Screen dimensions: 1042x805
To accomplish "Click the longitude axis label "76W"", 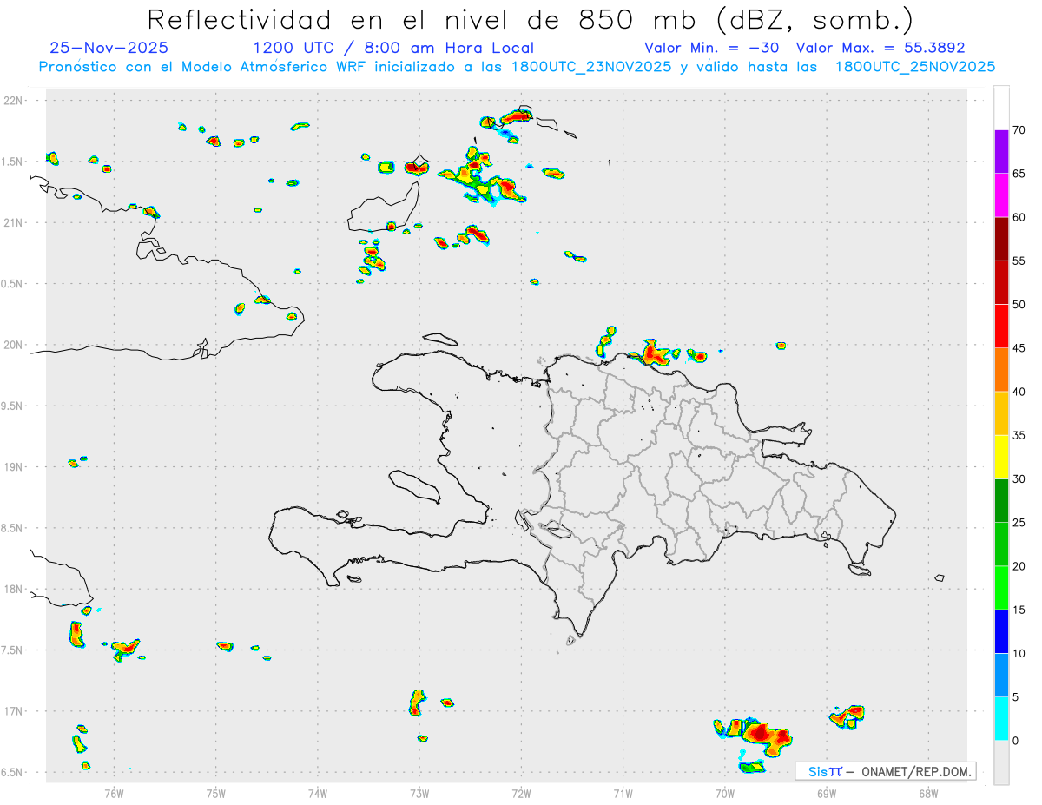I will [114, 793].
